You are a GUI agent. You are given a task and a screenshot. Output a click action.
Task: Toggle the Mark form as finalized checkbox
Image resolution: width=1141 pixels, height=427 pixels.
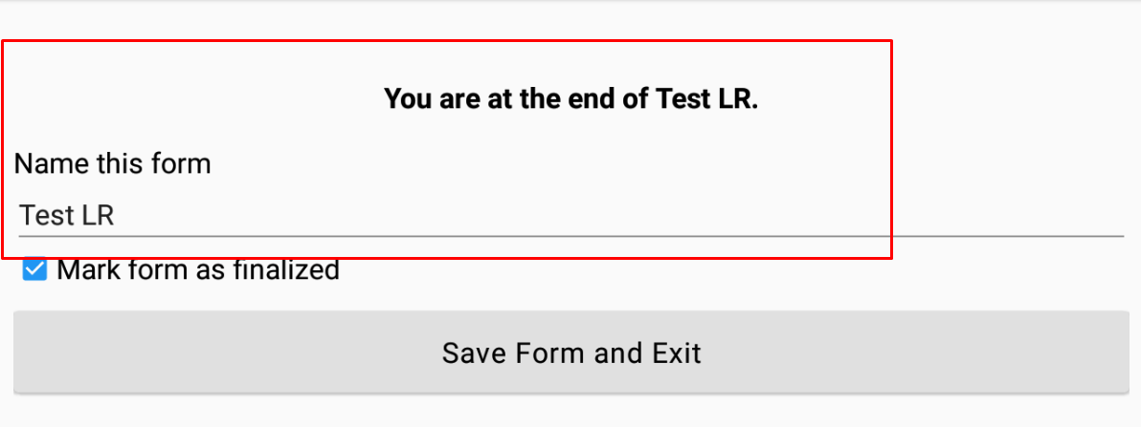[34, 270]
